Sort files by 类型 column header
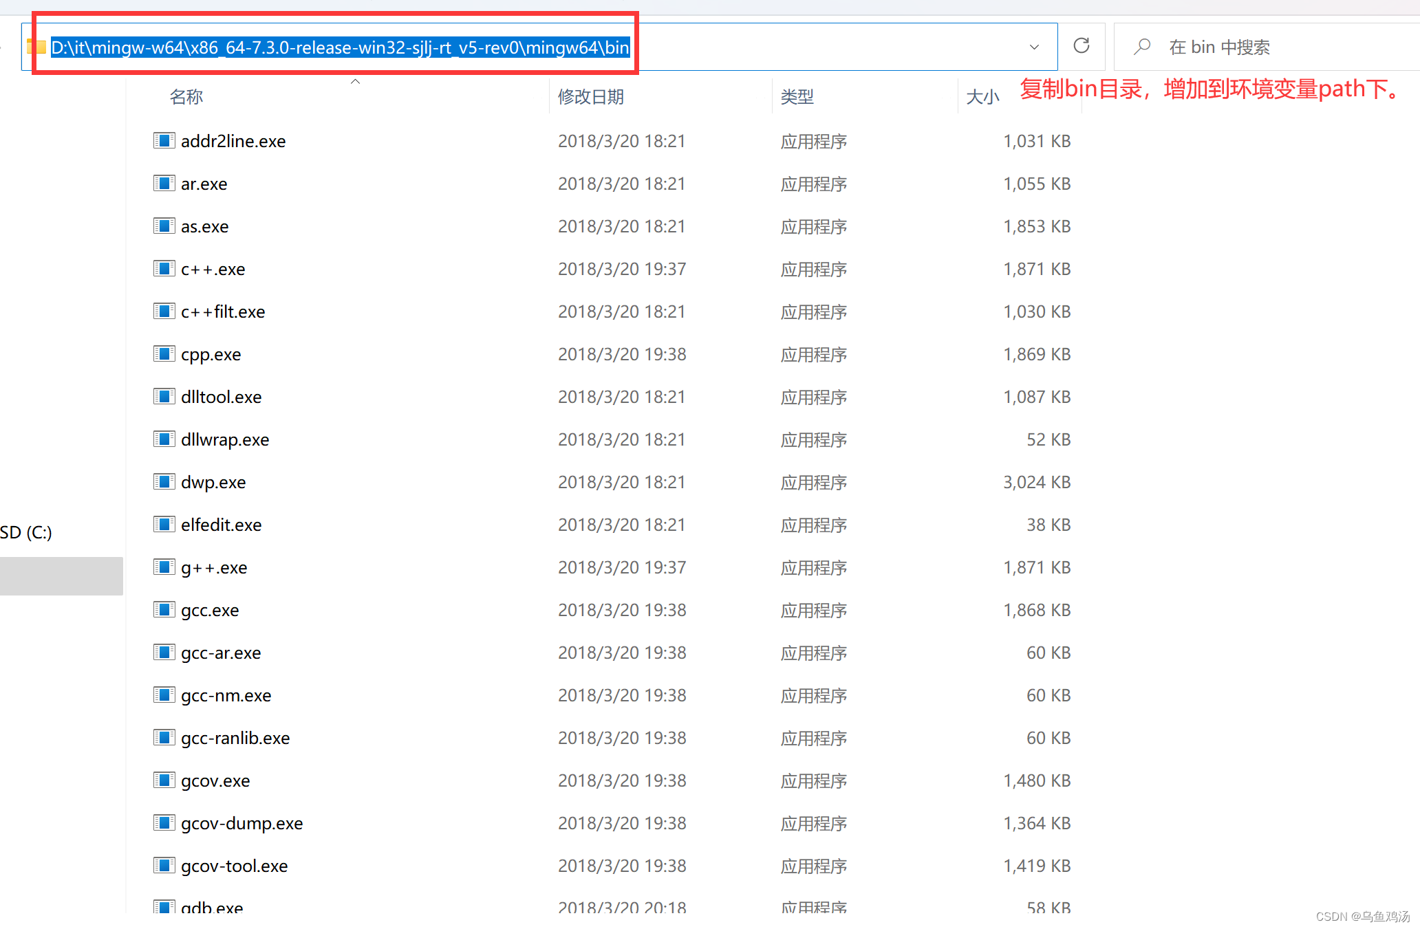This screenshot has width=1420, height=929. (797, 96)
